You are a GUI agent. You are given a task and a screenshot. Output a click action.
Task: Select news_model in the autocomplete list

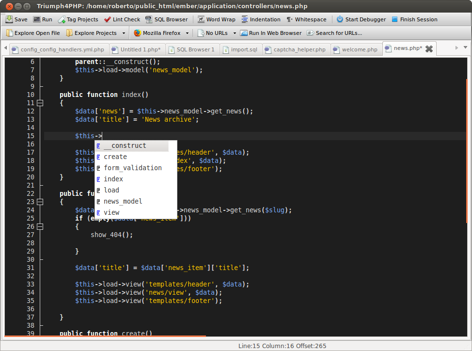132,201
